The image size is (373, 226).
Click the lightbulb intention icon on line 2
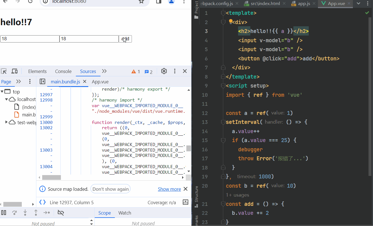(231, 22)
